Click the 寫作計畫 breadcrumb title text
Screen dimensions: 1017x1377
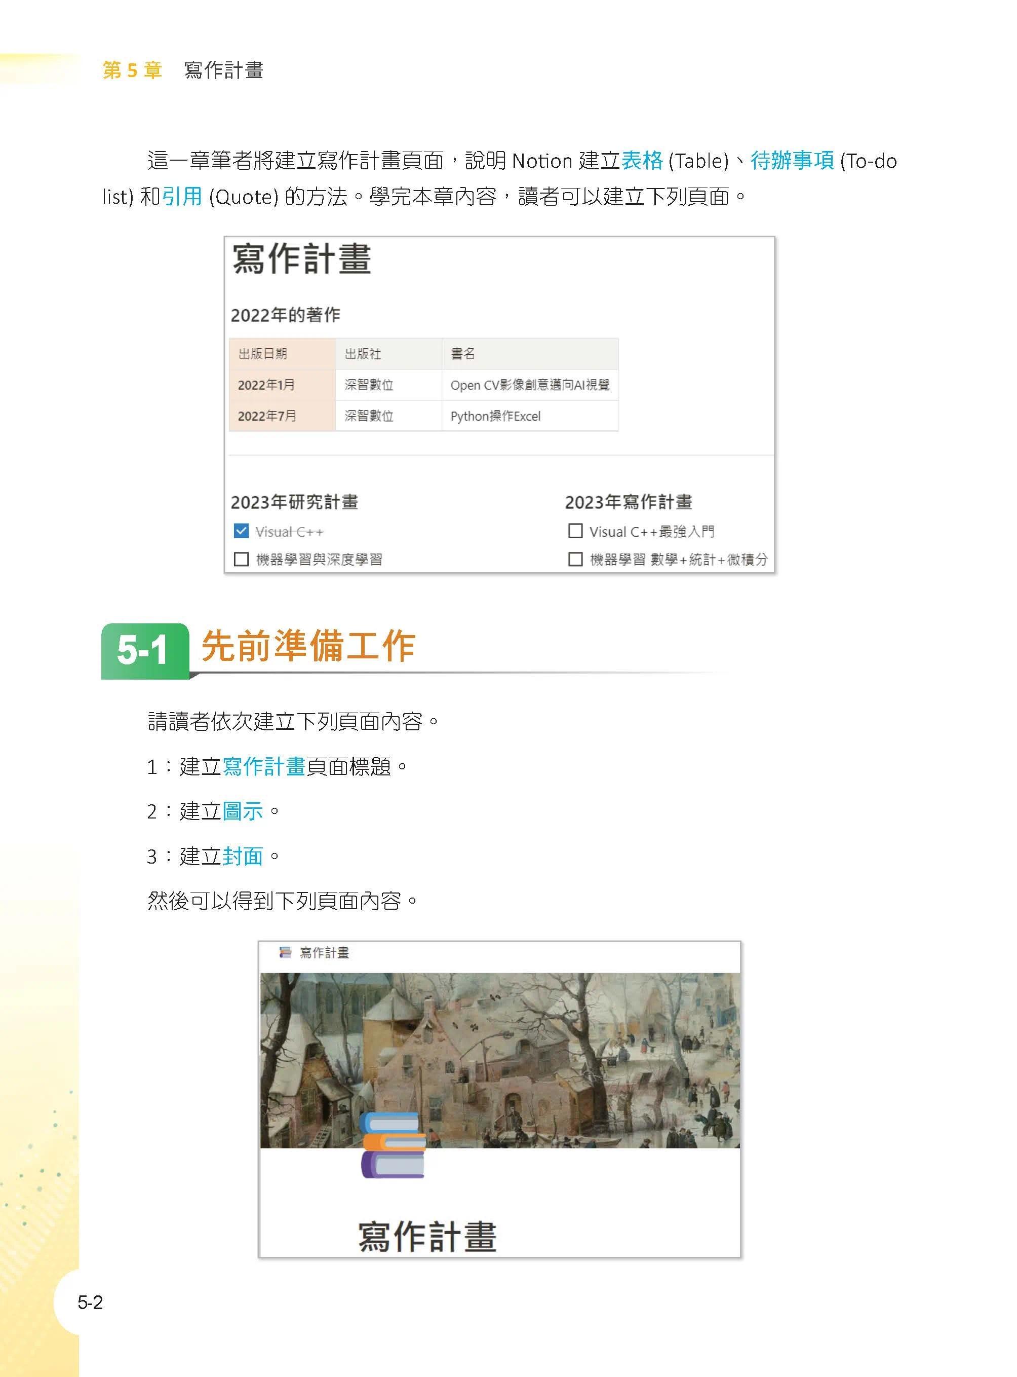(325, 952)
